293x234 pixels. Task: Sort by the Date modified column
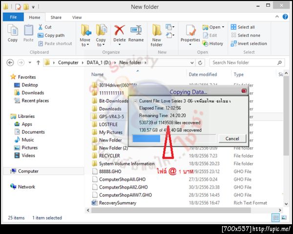(x=203, y=74)
